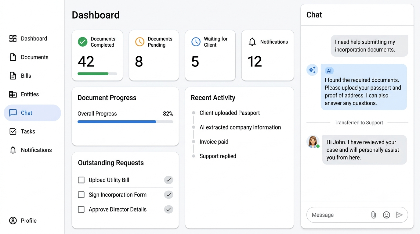420x234 pixels.
Task: Click the Outstanding Requests heading
Action: coord(111,163)
